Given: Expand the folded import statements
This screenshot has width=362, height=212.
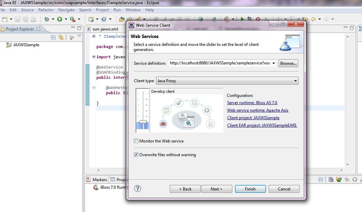Looking at the screenshot, I should pyautogui.click(x=94, y=57).
